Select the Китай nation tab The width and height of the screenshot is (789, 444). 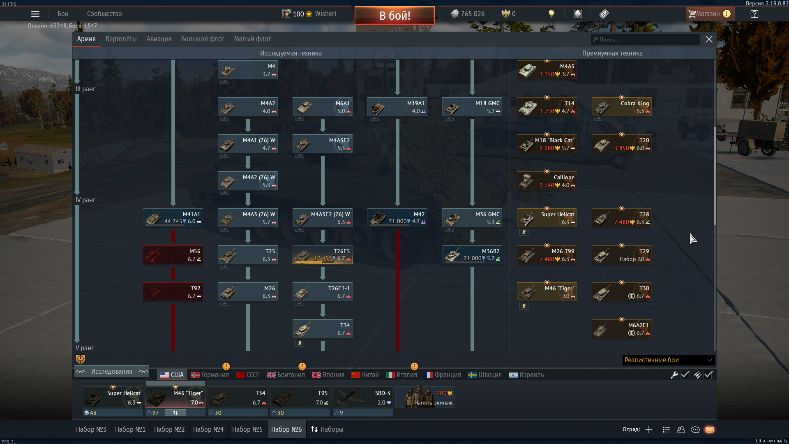[x=365, y=375]
